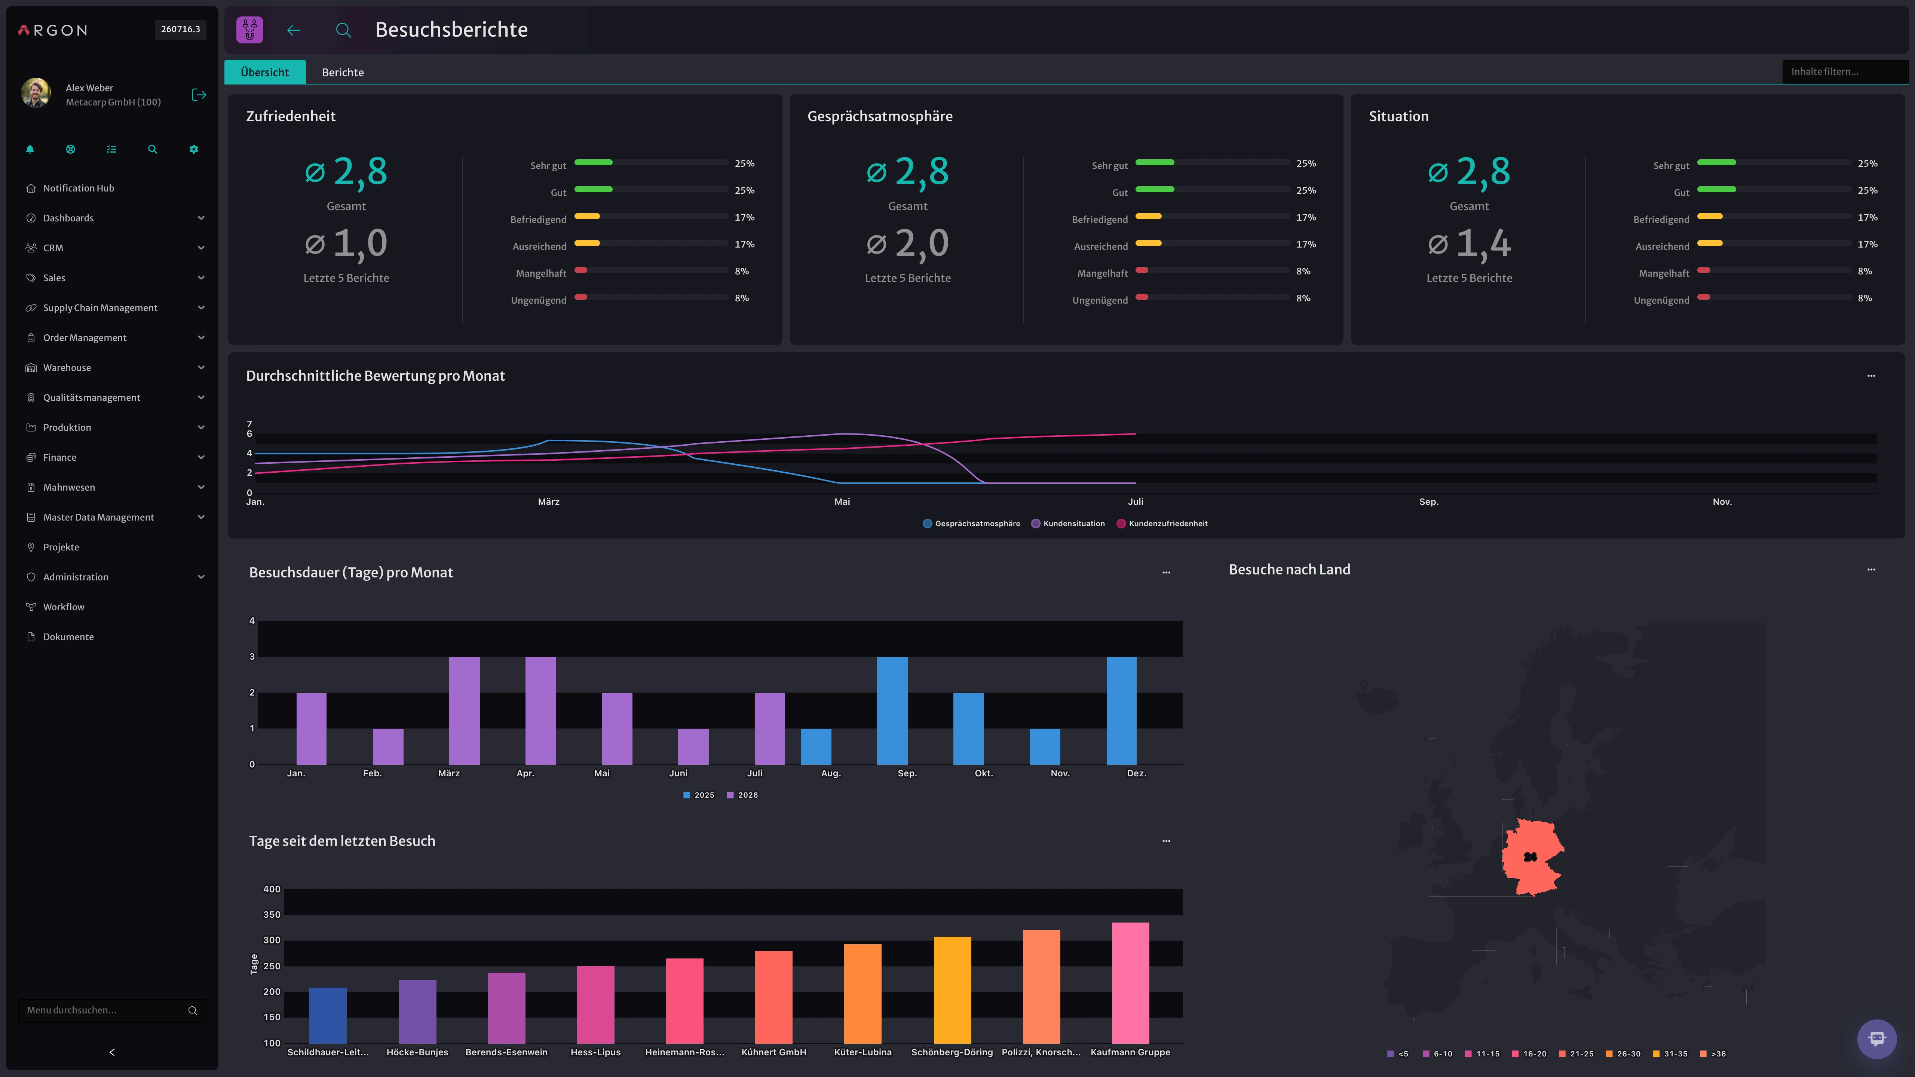Viewport: 1915px width, 1077px height.
Task: Log out via the exit icon
Action: (x=199, y=94)
